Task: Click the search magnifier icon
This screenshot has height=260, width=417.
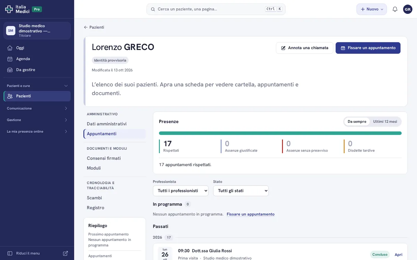Action: tap(153, 9)
